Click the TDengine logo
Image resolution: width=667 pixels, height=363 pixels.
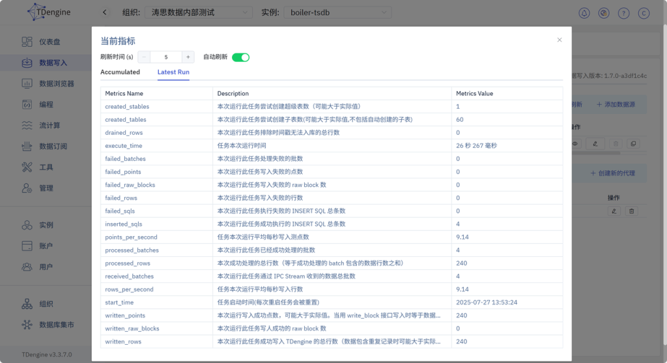[49, 12]
